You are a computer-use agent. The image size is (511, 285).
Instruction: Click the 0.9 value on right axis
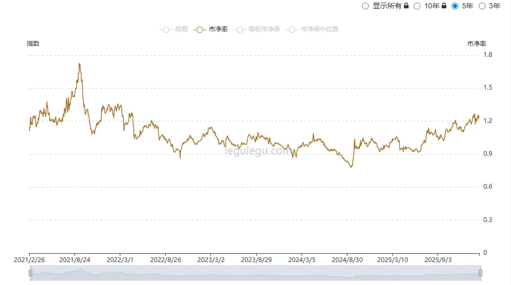coord(488,154)
